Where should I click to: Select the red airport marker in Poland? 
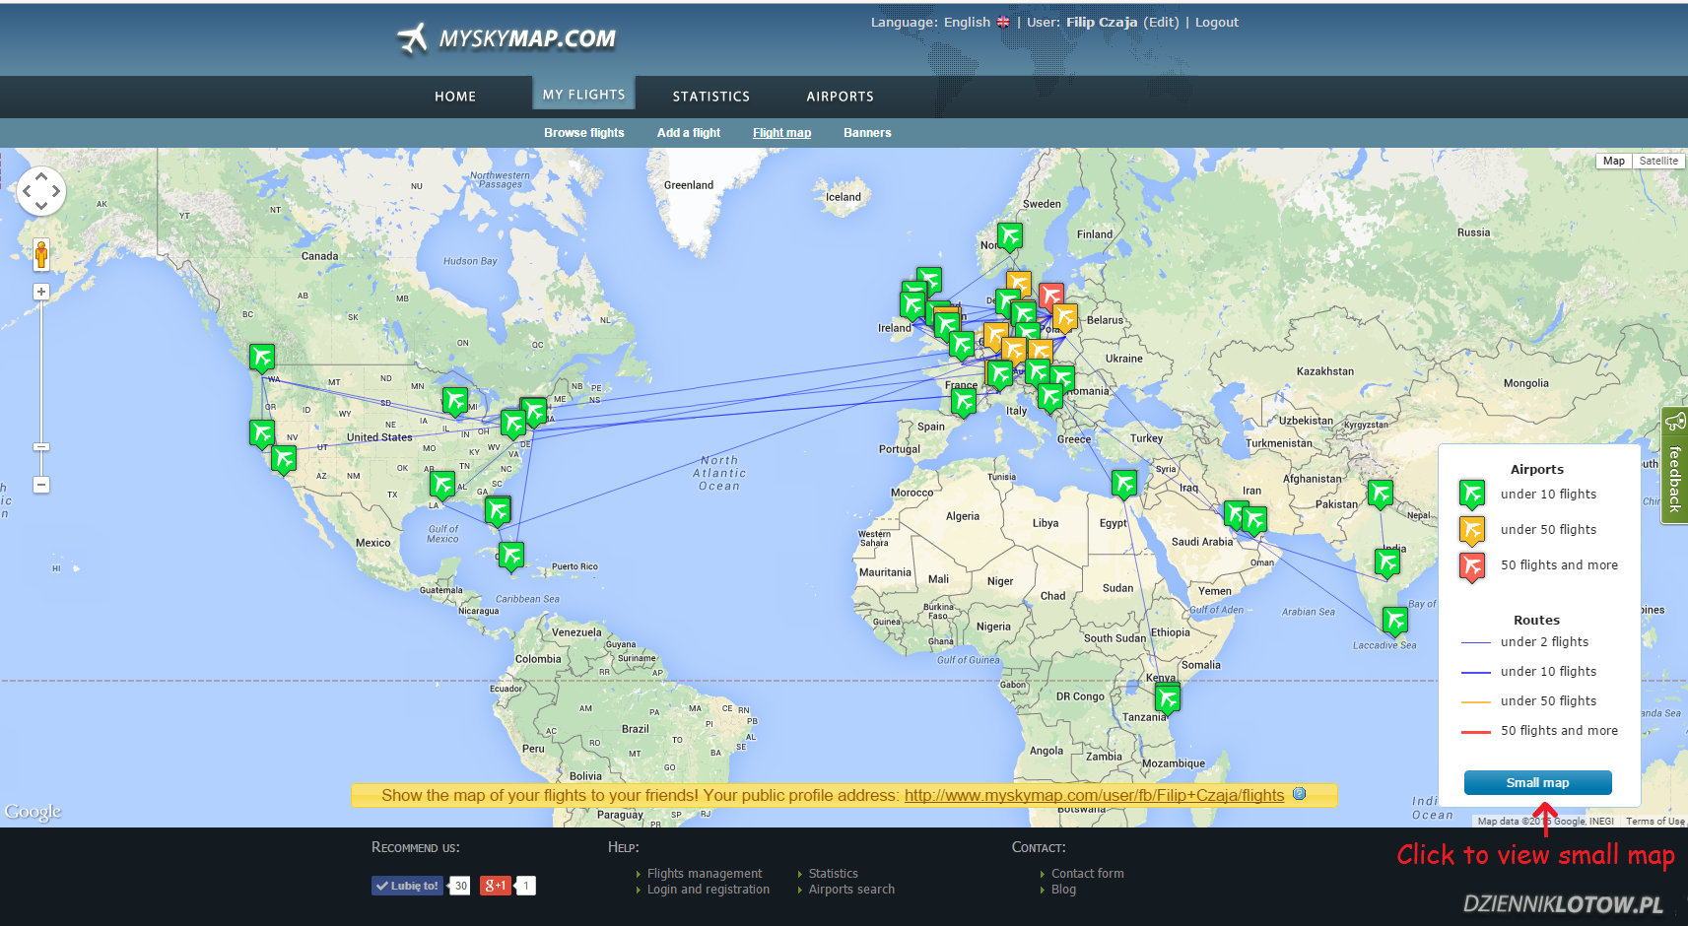tap(1051, 296)
